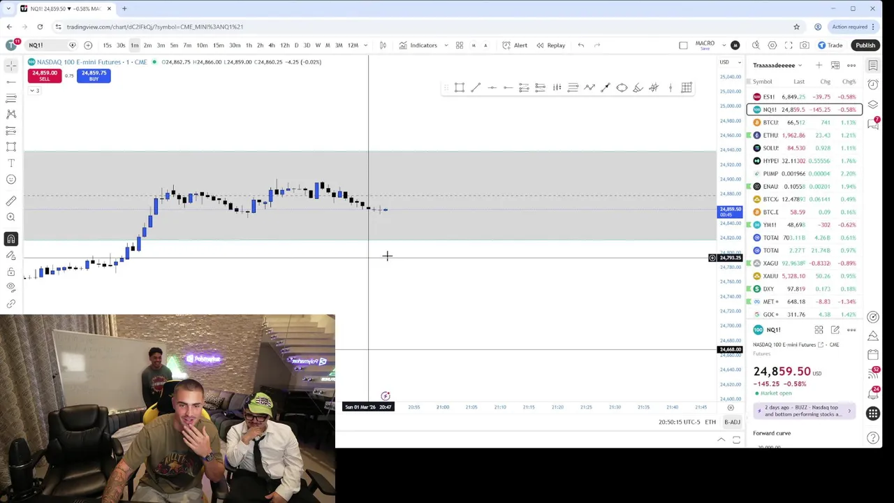
Task: Select the cursor crosshair tool in left toolbar
Action: pyautogui.click(x=11, y=65)
